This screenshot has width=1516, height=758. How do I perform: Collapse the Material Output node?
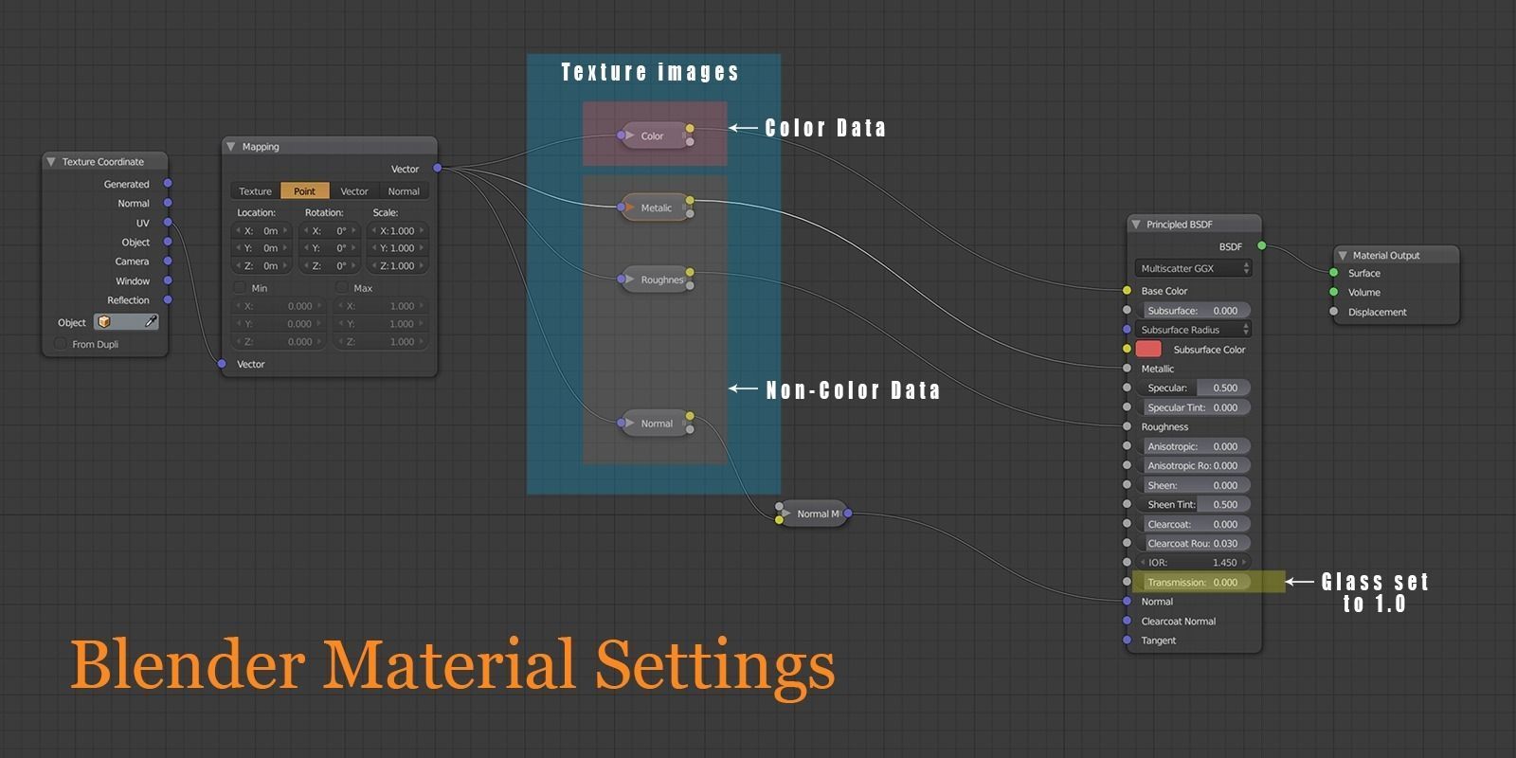click(1343, 256)
